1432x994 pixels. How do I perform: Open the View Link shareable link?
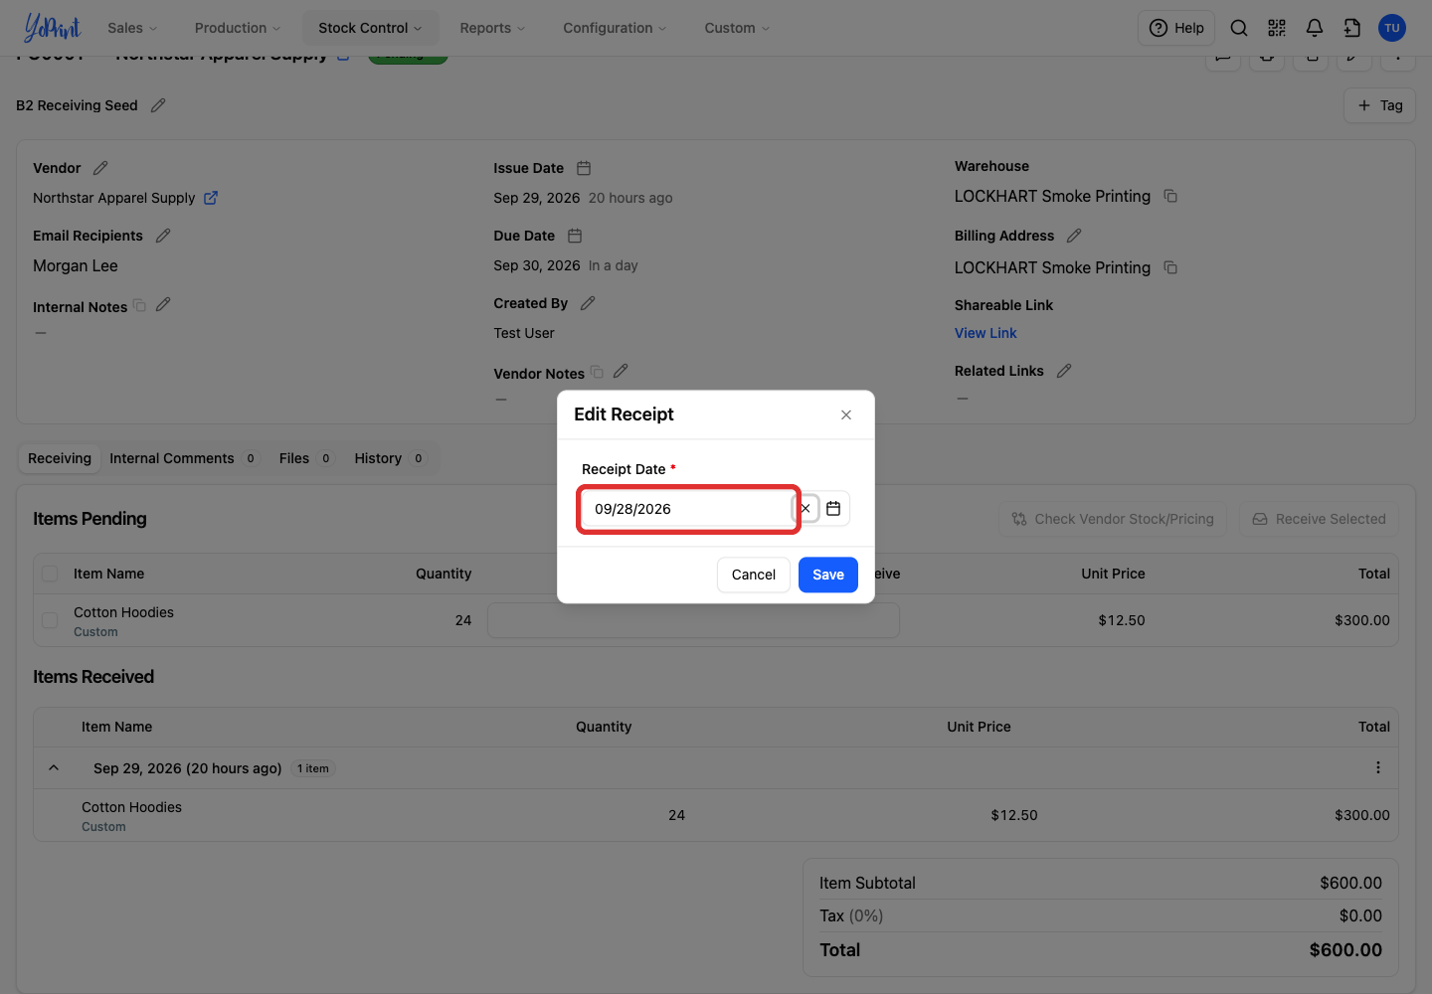tap(985, 333)
